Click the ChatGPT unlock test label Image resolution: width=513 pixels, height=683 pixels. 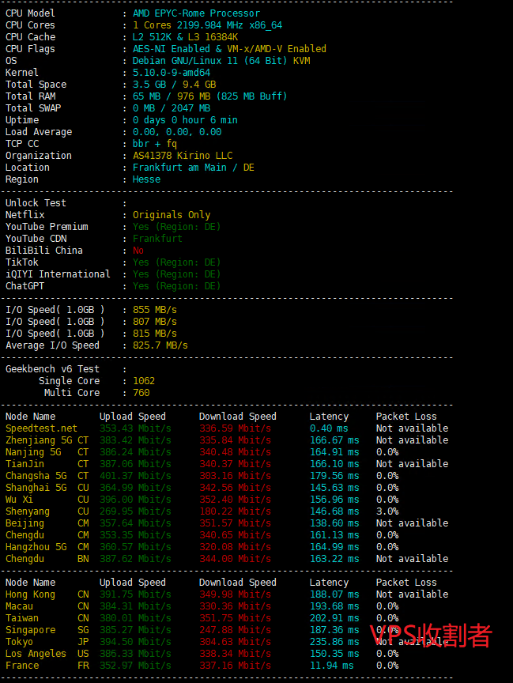tap(25, 286)
